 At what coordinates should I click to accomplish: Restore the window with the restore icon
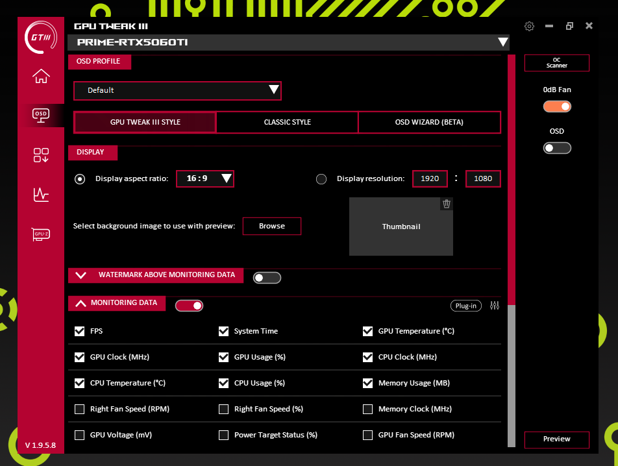coord(569,26)
